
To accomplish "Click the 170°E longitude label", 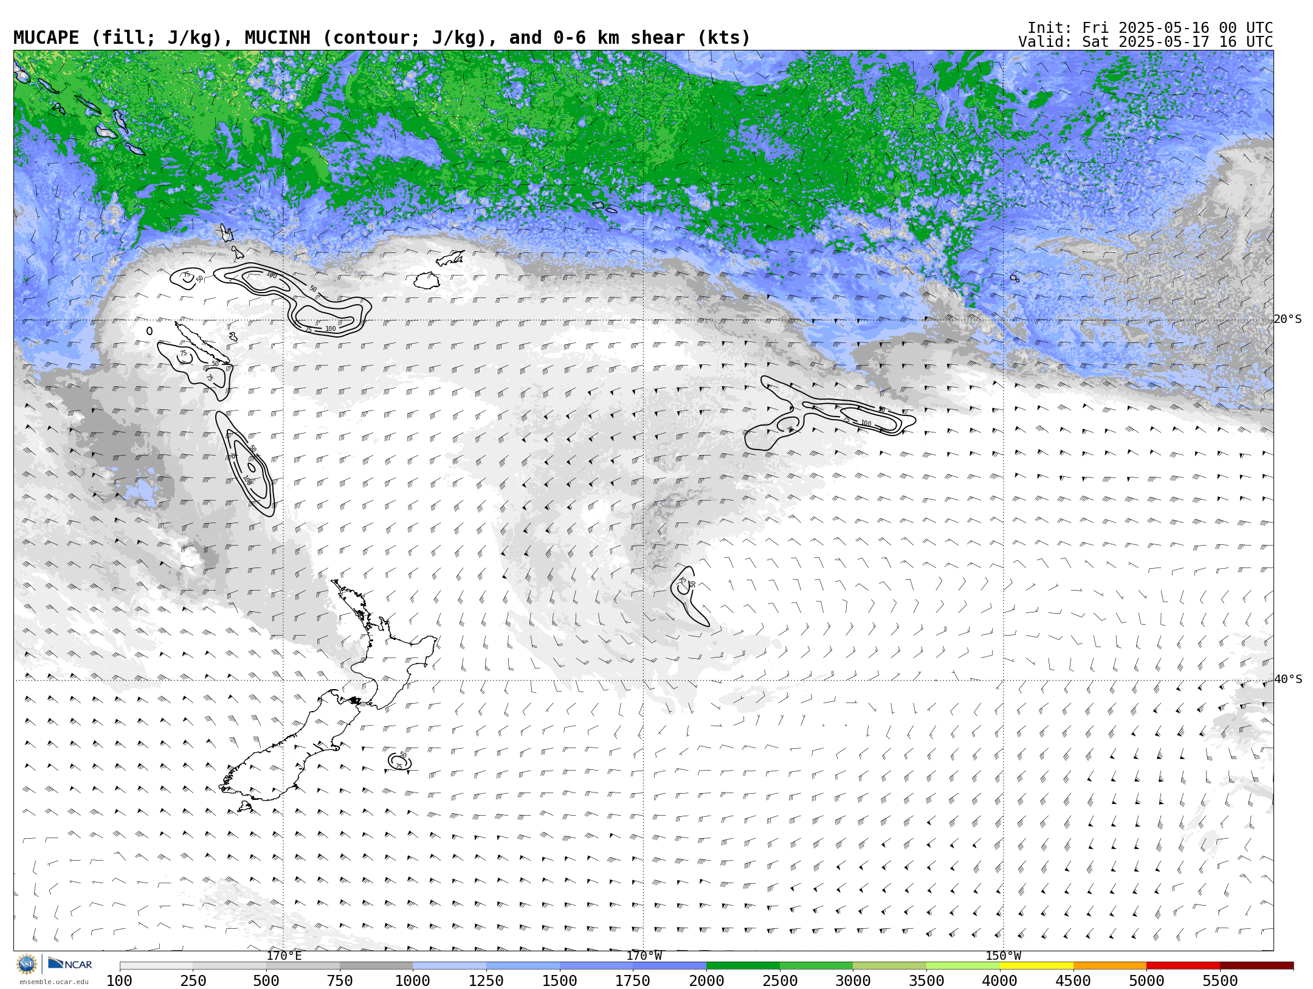I will (x=284, y=956).
